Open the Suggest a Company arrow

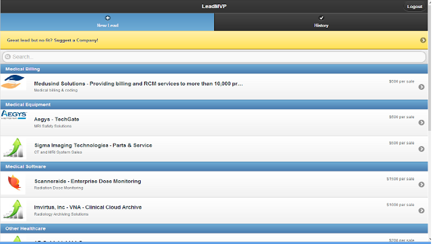point(423,40)
